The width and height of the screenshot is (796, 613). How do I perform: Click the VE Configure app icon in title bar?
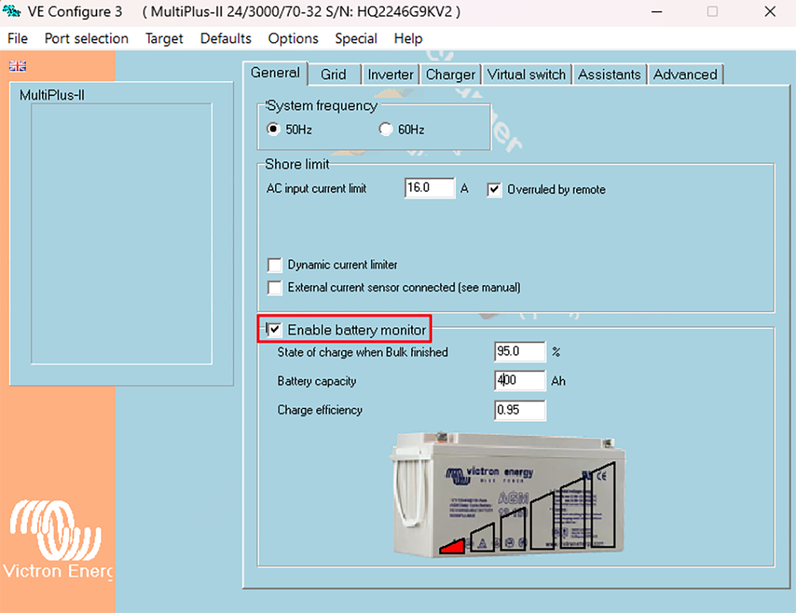click(x=12, y=12)
